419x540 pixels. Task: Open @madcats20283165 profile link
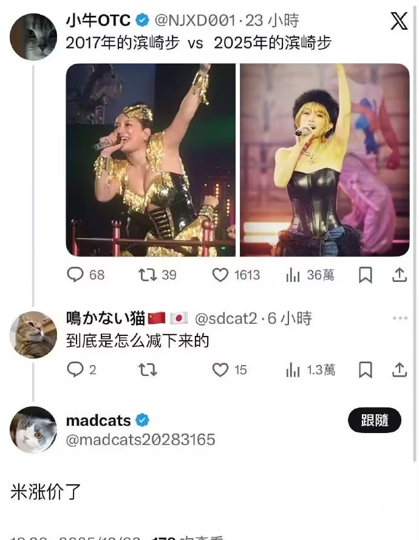(x=140, y=439)
